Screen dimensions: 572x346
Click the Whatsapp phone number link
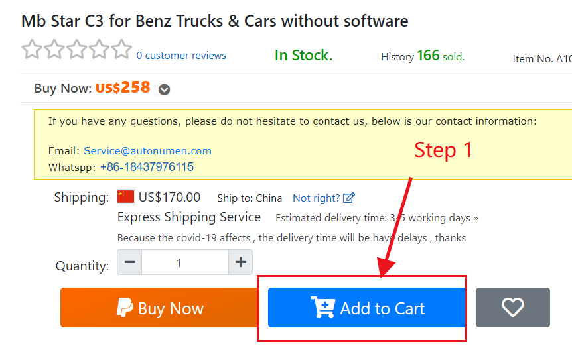147,167
